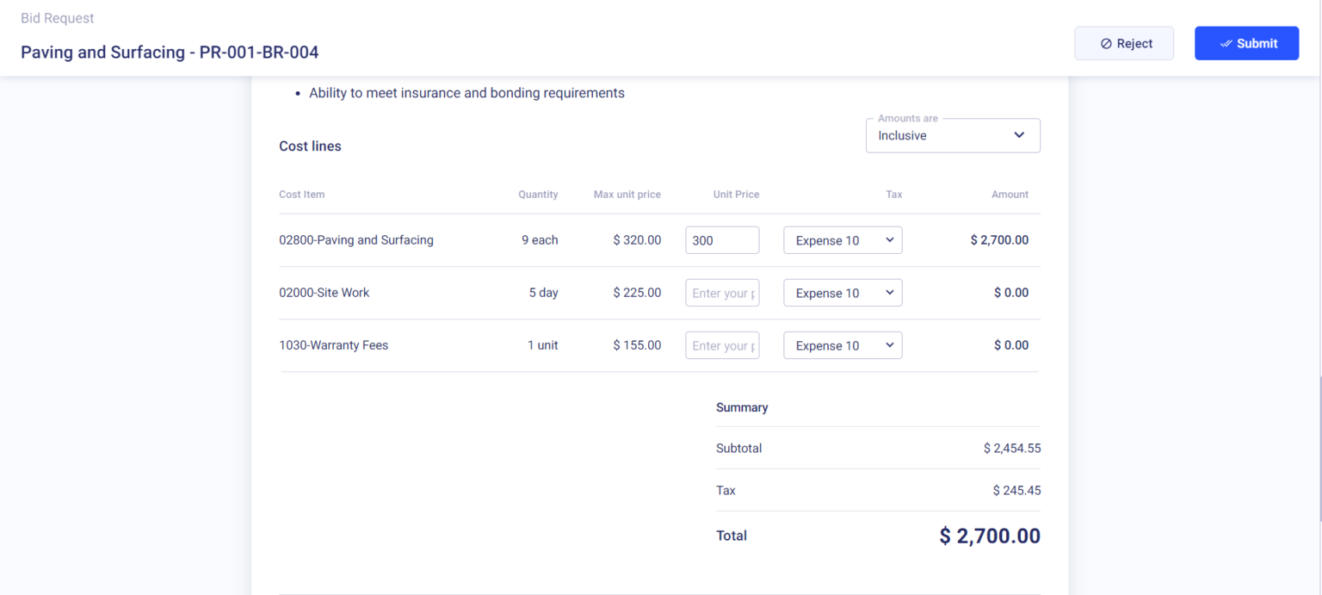
Task: Click the chevron on the Inclusive amounts selector
Action: click(x=1019, y=135)
